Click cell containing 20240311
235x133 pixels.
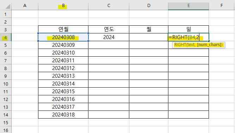[63, 61]
